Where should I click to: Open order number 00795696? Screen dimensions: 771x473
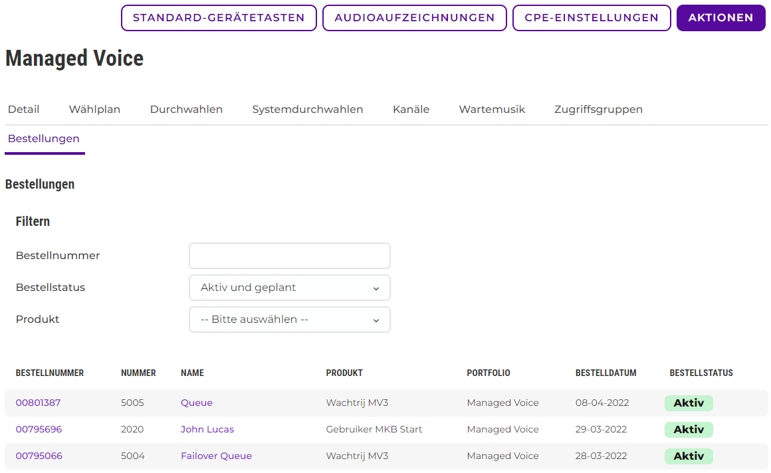pyautogui.click(x=39, y=429)
